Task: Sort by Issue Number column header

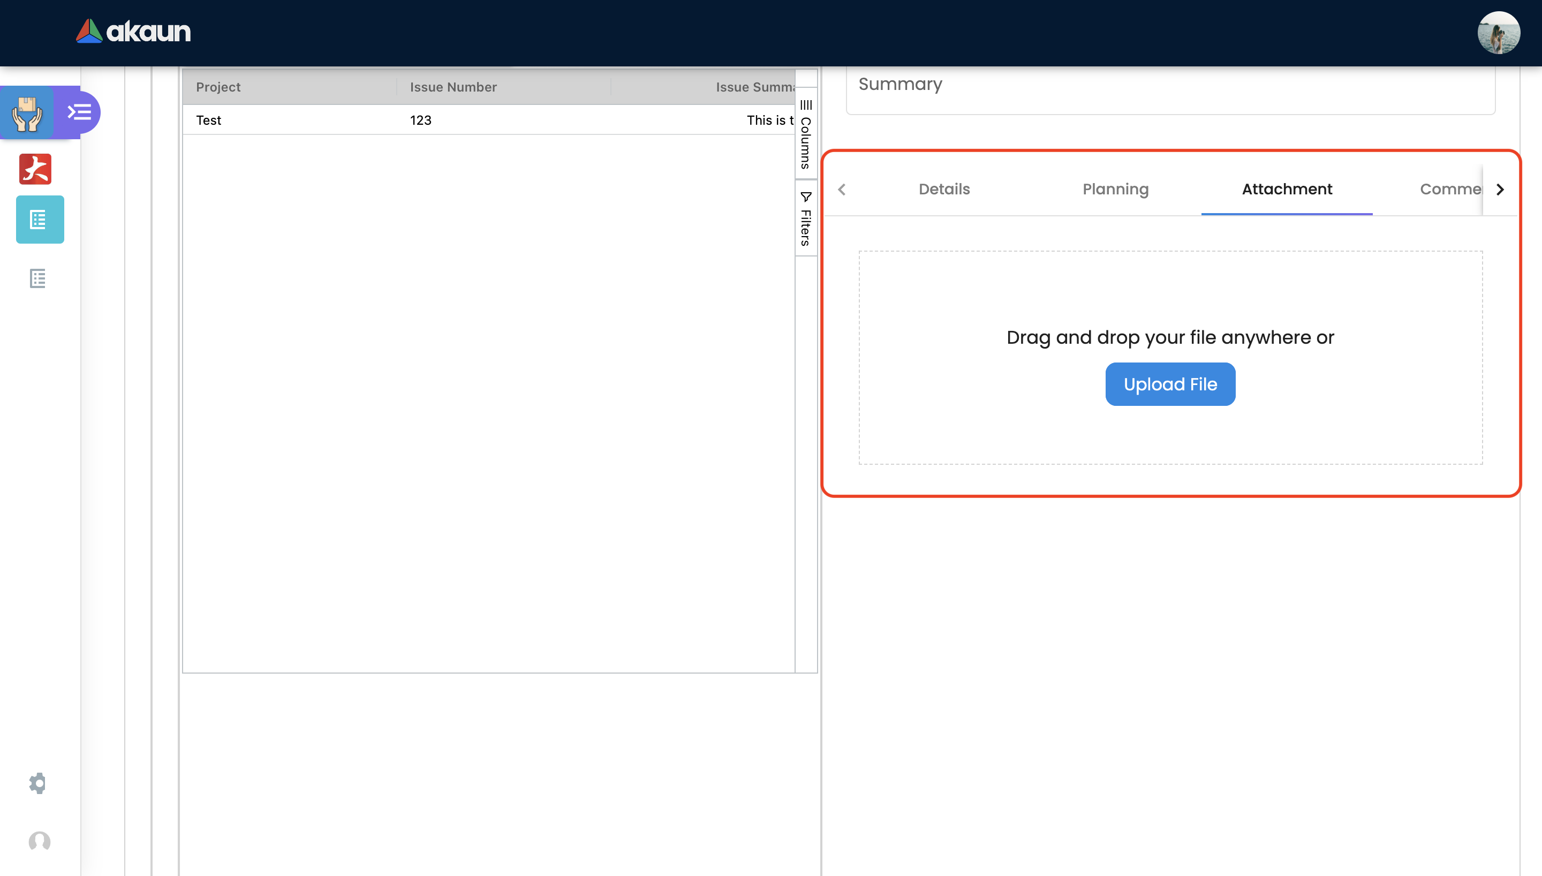Action: [x=453, y=87]
